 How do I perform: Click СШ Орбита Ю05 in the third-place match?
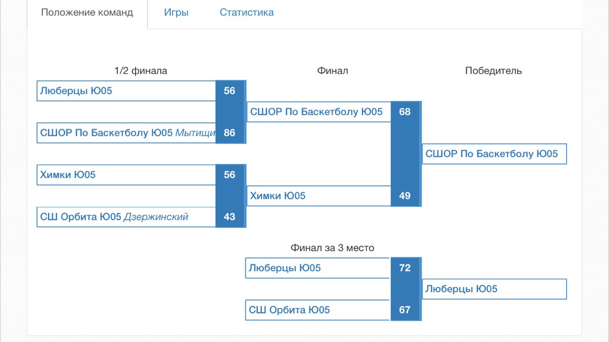289,310
